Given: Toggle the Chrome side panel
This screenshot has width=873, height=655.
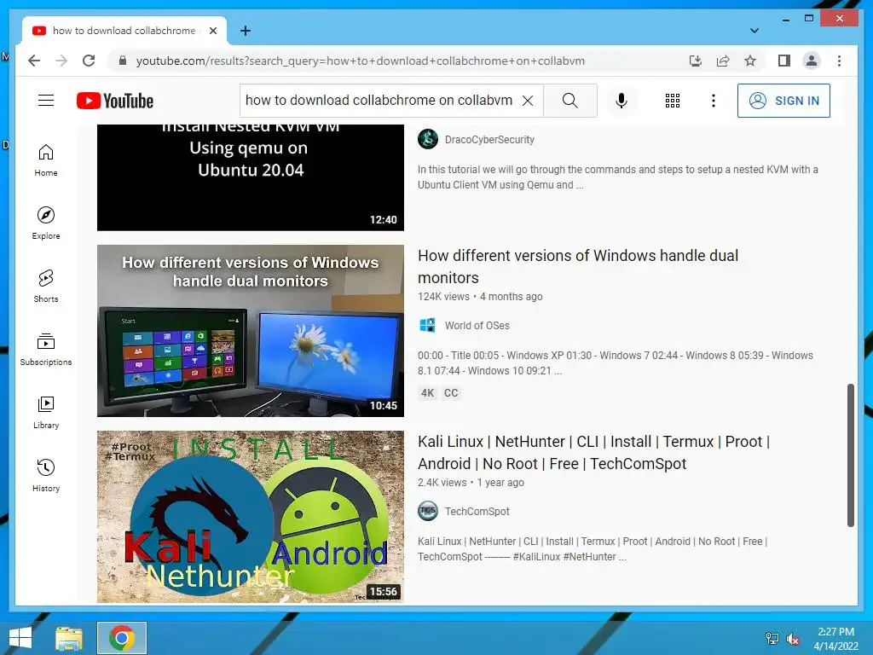Looking at the screenshot, I should (784, 61).
